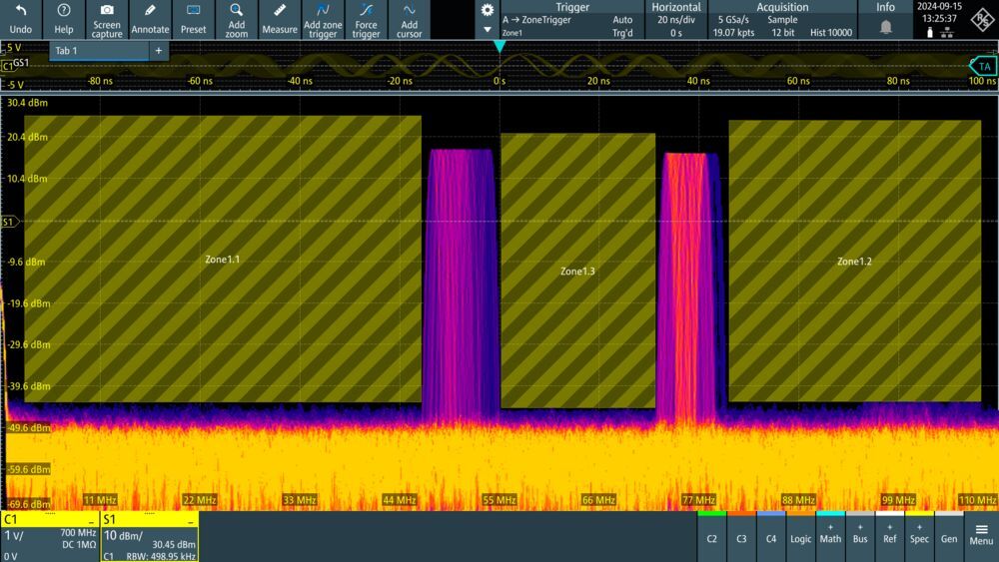Expand the dropdown arrow below the gear
The height and width of the screenshot is (562, 999).
tap(488, 29)
